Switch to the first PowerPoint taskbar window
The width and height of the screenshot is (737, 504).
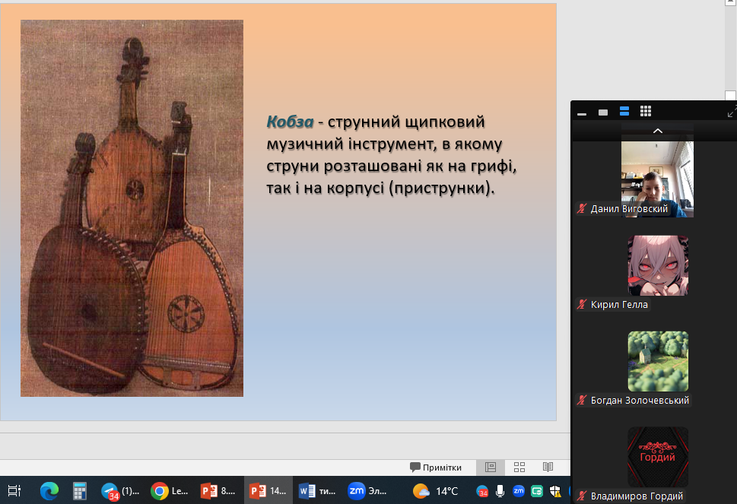pyautogui.click(x=218, y=491)
